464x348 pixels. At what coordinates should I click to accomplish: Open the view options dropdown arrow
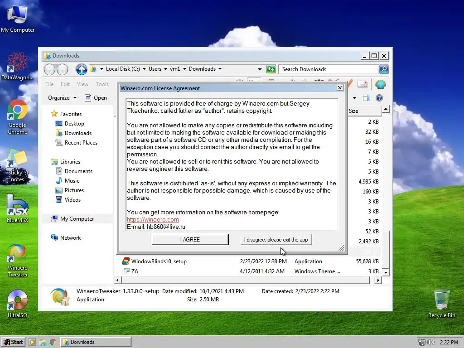click(354, 98)
